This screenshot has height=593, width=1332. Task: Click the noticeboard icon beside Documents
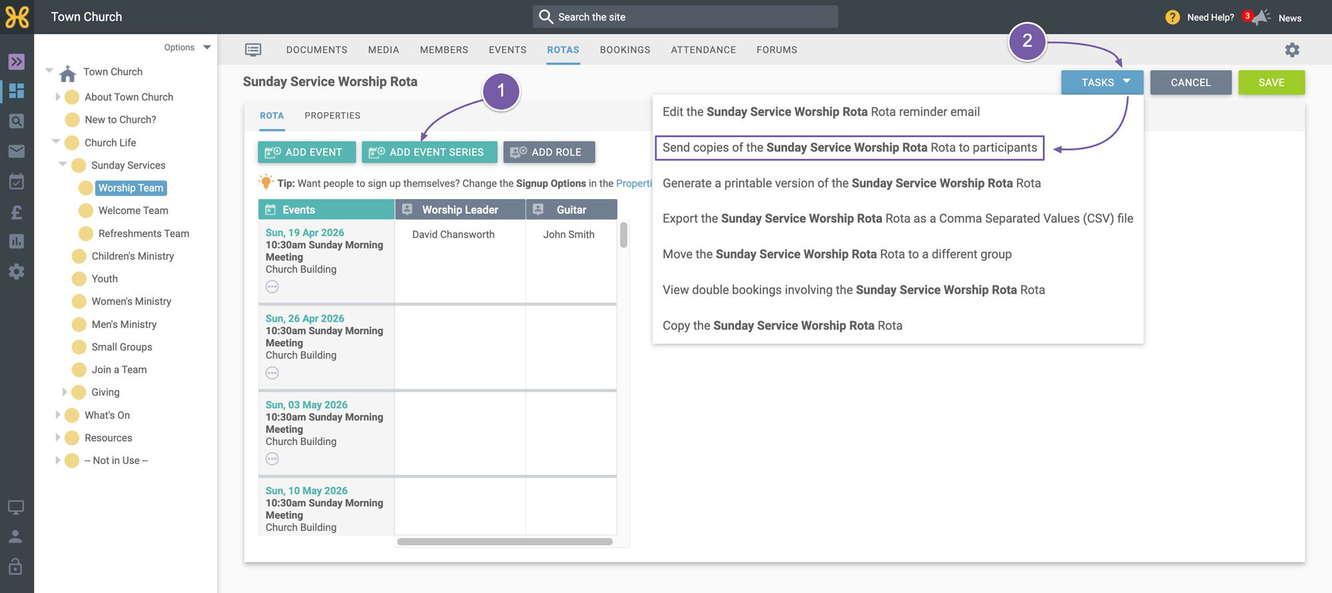tap(253, 50)
